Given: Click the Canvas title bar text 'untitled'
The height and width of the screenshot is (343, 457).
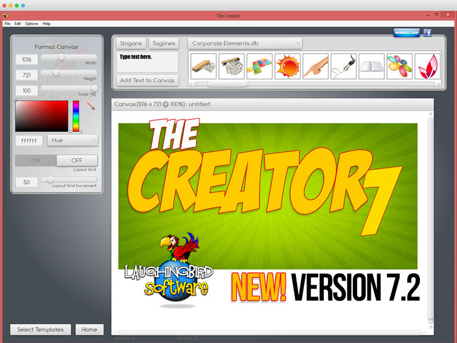Looking at the screenshot, I should 199,104.
